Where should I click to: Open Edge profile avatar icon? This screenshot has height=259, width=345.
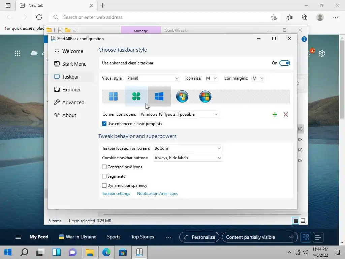(320, 17)
